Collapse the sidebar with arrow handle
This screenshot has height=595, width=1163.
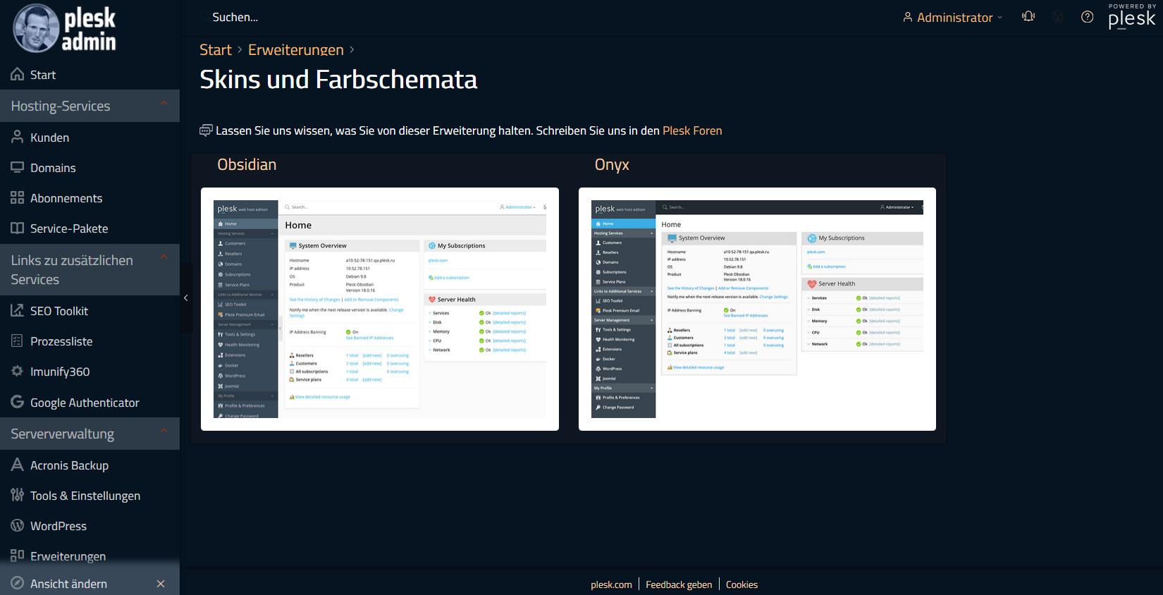(x=185, y=298)
